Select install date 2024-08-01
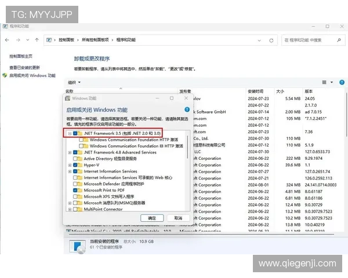The image size is (348, 278). tap(258, 185)
